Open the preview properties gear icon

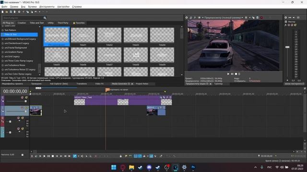tap(187, 18)
